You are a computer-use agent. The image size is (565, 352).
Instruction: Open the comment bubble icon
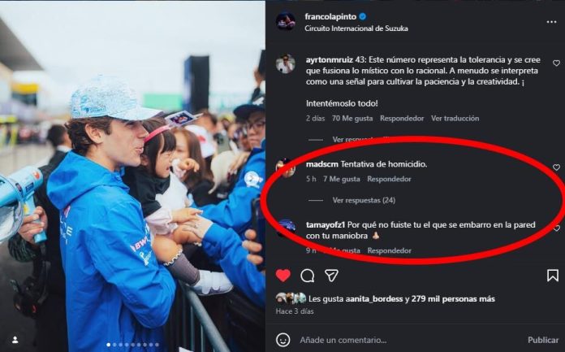pyautogui.click(x=307, y=276)
